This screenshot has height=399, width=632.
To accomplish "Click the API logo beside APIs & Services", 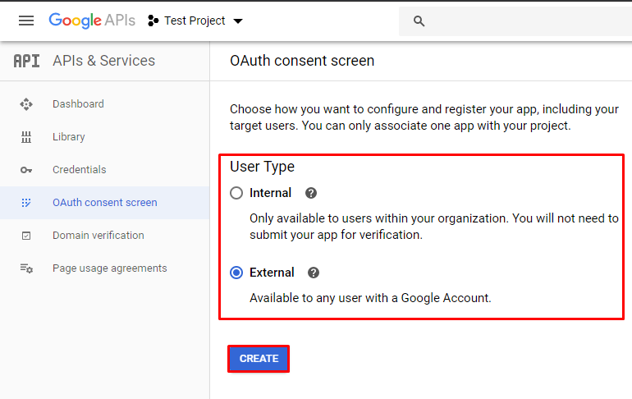I will pos(26,61).
